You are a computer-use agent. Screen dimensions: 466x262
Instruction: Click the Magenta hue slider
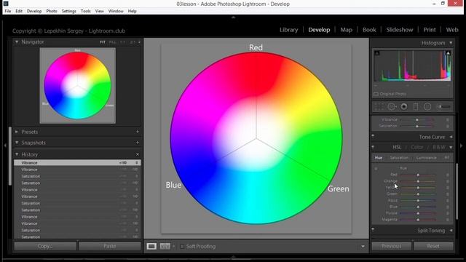[x=418, y=220]
